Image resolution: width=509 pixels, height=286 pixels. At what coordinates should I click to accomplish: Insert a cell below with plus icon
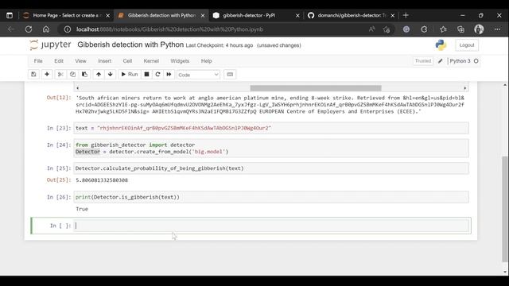pyautogui.click(x=47, y=74)
